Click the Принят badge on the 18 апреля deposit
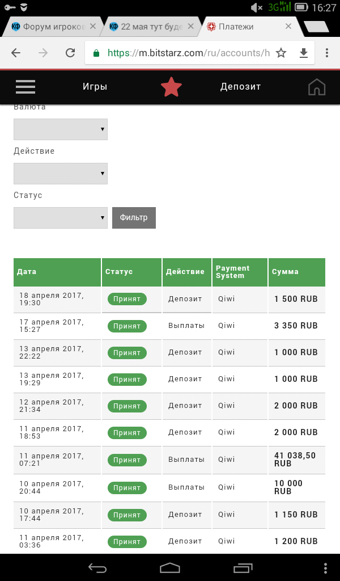340x581 pixels. click(127, 299)
